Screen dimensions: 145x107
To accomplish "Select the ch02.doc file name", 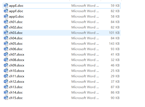I will [x=16, y=27].
